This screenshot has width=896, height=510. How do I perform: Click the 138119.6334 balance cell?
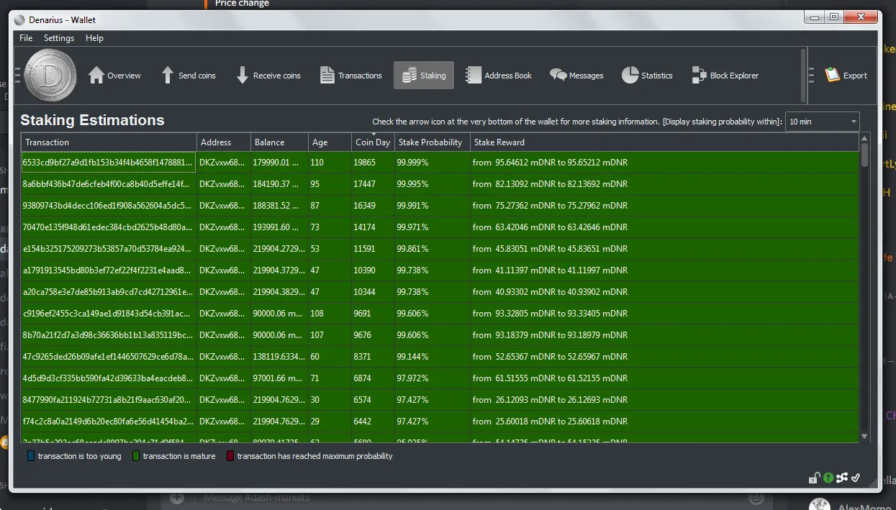(x=279, y=357)
